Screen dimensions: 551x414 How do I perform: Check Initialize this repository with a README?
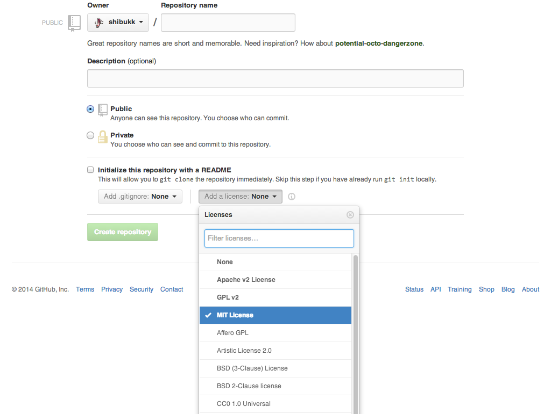[90, 170]
